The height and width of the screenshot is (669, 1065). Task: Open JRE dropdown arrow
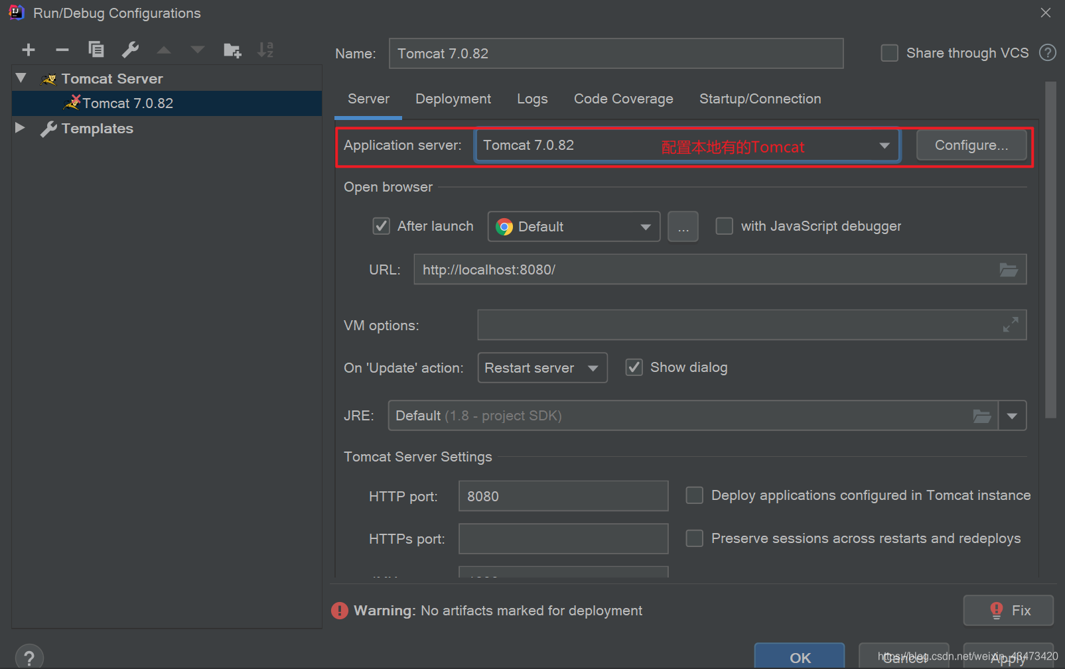[1012, 416]
